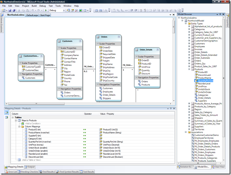Select the top mapping view icon in Mapping Details
The height and width of the screenshot is (175, 231).
6,112
